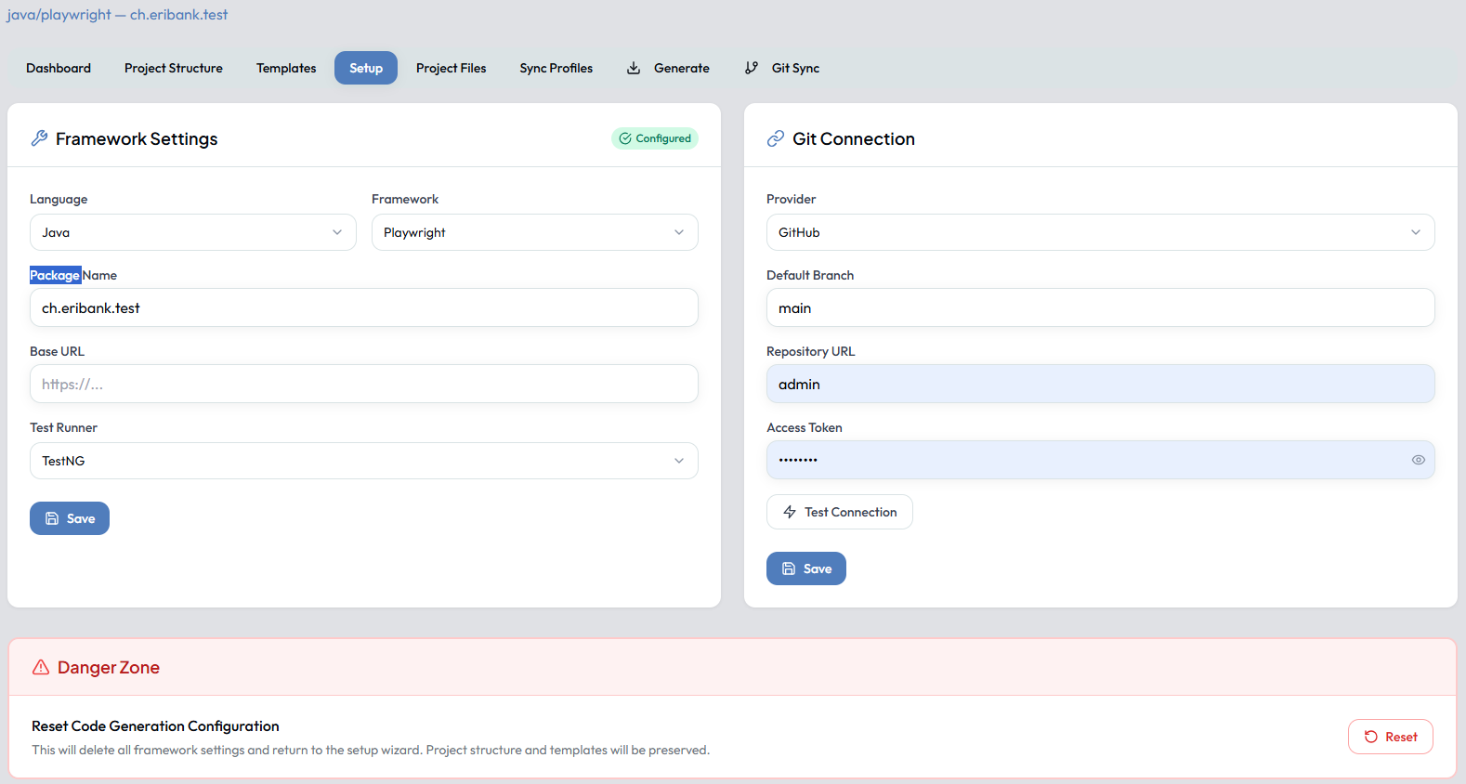Click the Repository URL input field

pyautogui.click(x=1101, y=384)
